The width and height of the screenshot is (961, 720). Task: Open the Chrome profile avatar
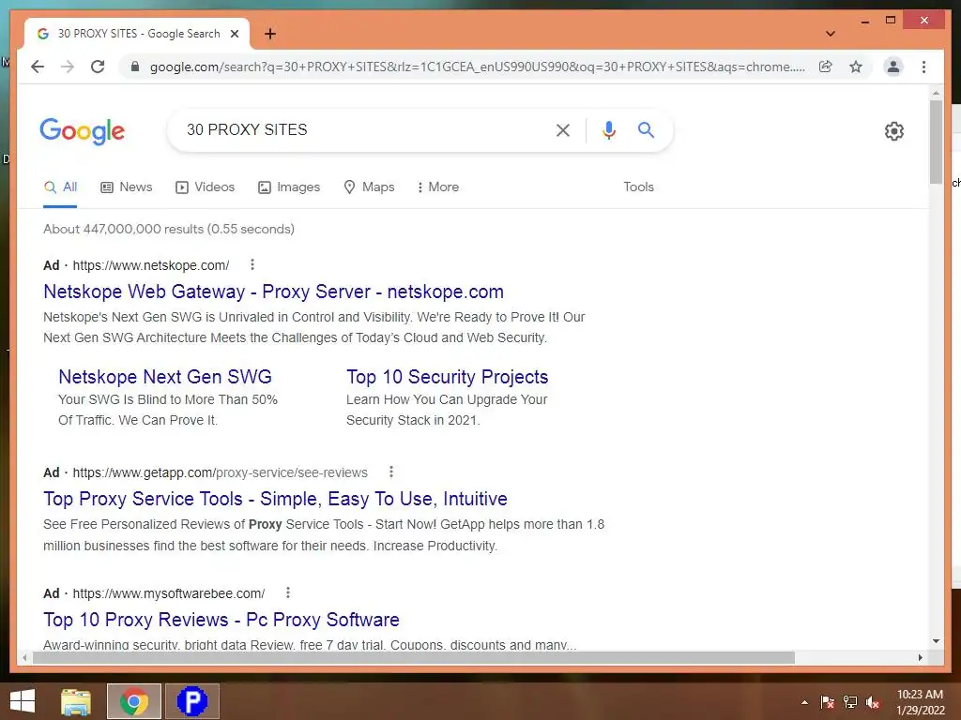click(x=893, y=67)
